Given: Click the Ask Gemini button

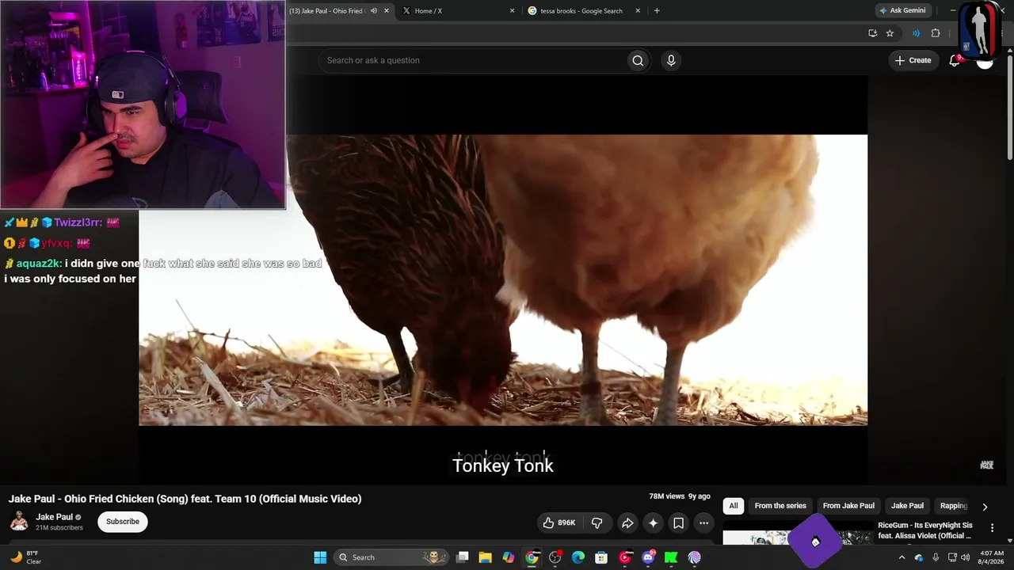Looking at the screenshot, I should [x=902, y=11].
